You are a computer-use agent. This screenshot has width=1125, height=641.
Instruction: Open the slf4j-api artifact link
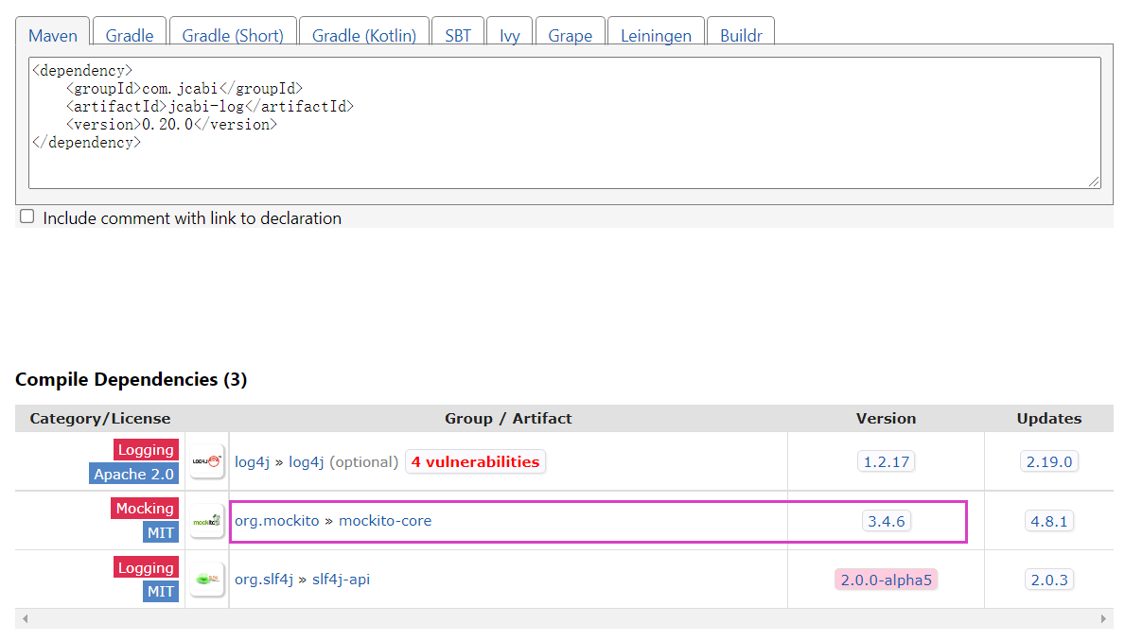pyautogui.click(x=341, y=580)
